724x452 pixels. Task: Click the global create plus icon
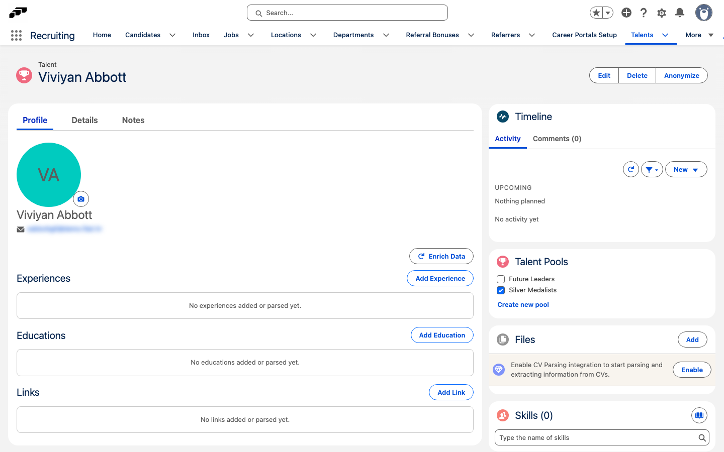coord(626,13)
